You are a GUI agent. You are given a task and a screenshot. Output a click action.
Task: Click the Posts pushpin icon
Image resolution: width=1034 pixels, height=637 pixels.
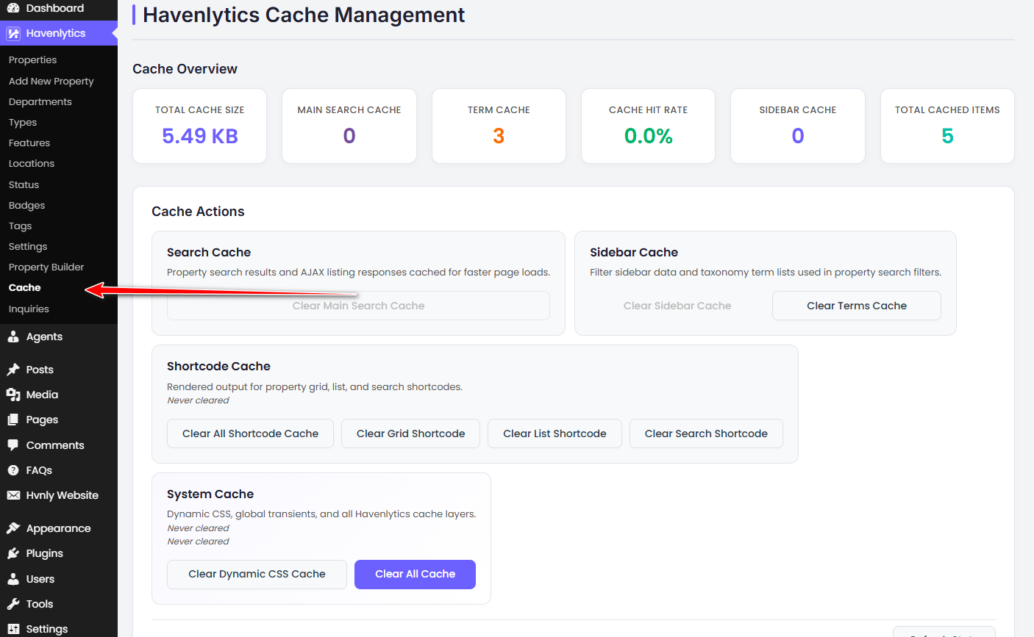pyautogui.click(x=13, y=370)
